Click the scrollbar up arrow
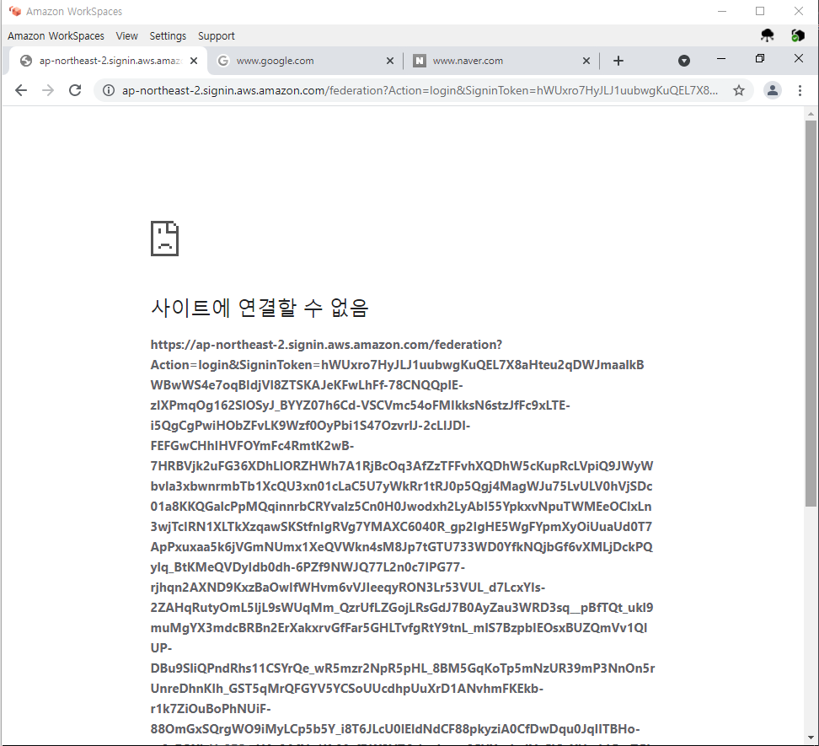This screenshot has width=819, height=746. 811,113
